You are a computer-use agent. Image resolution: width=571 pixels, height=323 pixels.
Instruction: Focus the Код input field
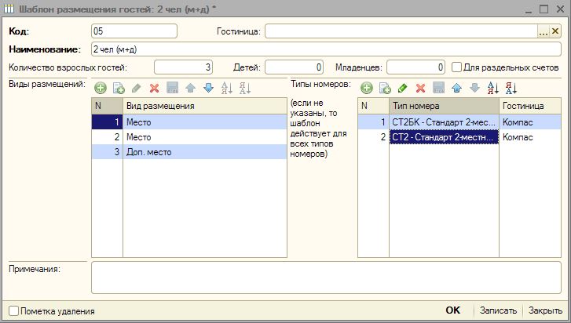[x=134, y=31]
